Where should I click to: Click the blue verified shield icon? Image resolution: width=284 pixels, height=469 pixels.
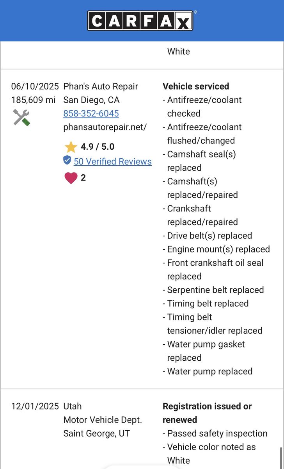click(x=67, y=160)
